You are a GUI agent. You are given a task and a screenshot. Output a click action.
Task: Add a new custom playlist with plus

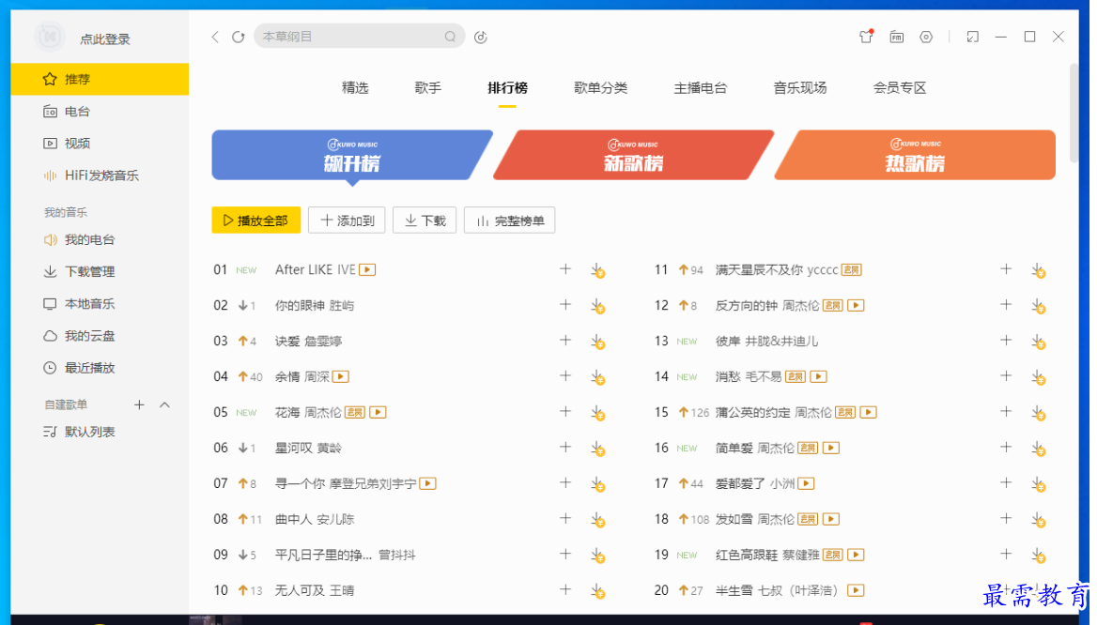(139, 404)
